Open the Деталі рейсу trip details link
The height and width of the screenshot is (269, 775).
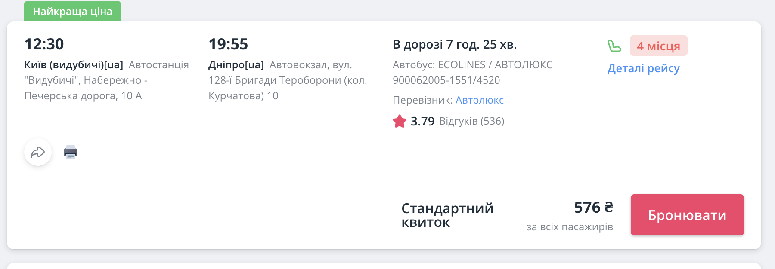643,68
